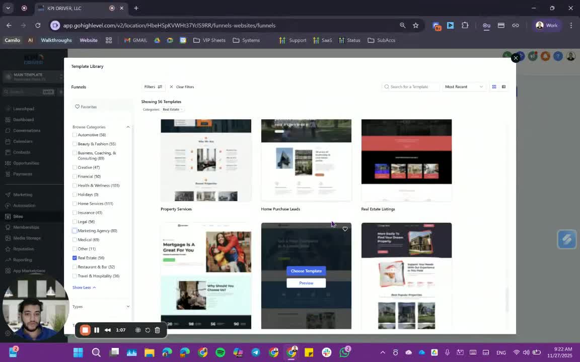Reload the browser page
The image size is (580, 362).
tap(38, 26)
